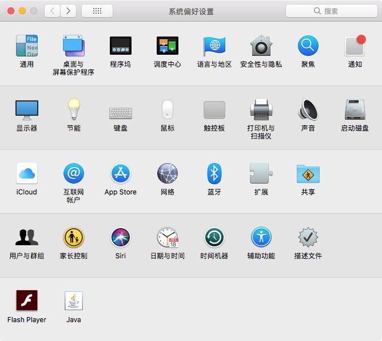Open the 通用 (General) preferences icon

[x=27, y=46]
